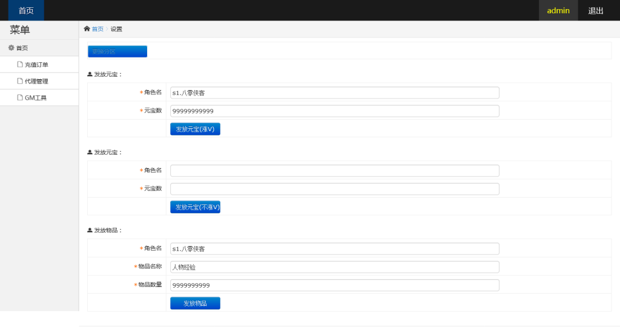620x336 pixels.
Task: Follow the 首页 breadcrumb link
Action: coord(97,29)
